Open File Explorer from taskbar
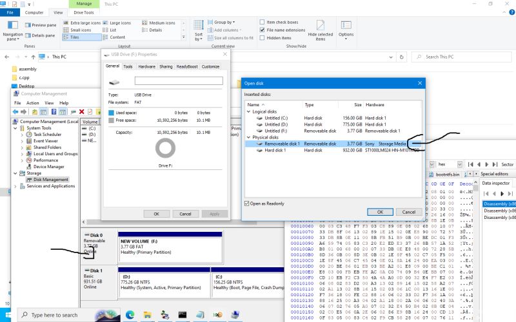516x322 pixels. point(148,315)
